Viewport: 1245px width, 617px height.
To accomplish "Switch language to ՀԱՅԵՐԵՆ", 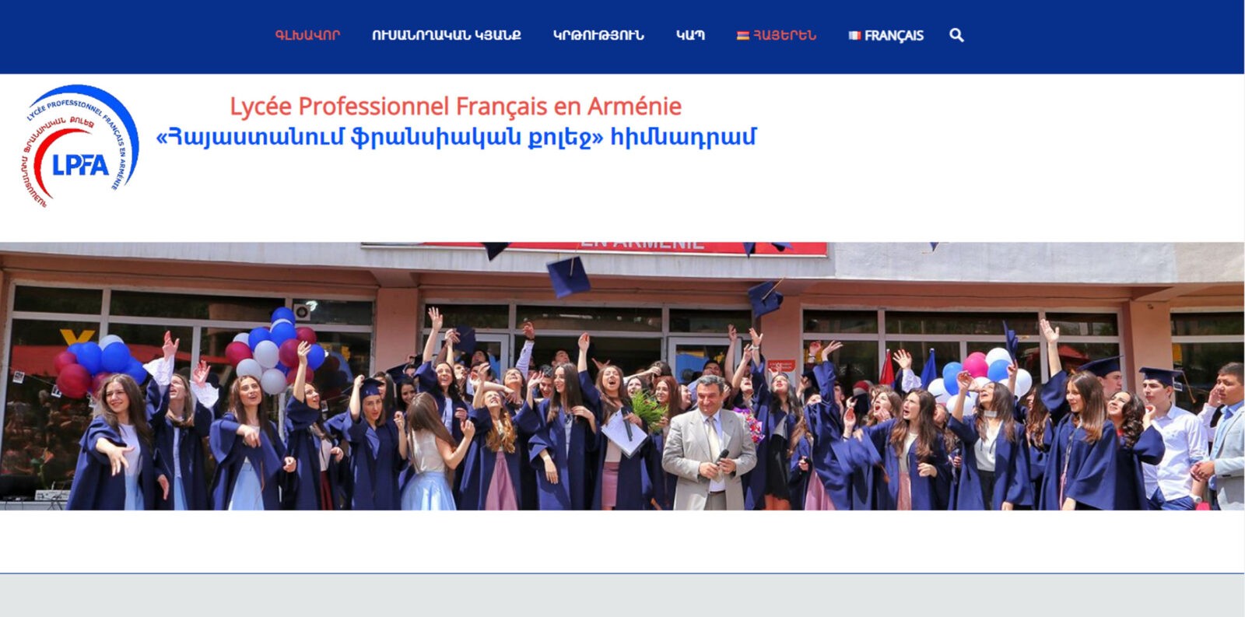I will [x=784, y=35].
